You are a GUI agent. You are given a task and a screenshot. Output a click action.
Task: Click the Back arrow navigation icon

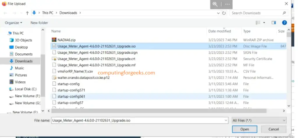(x=5, y=13)
